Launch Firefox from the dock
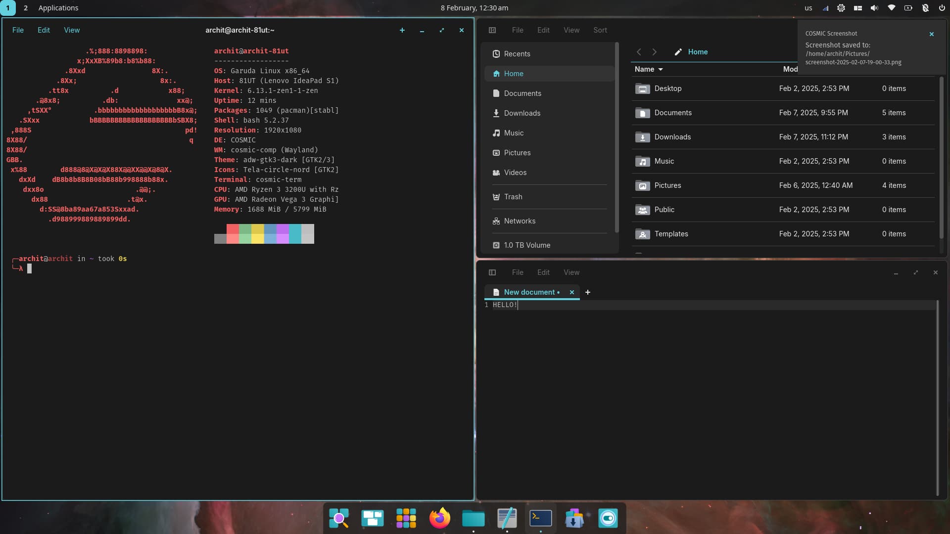Viewport: 950px width, 534px height. (440, 518)
